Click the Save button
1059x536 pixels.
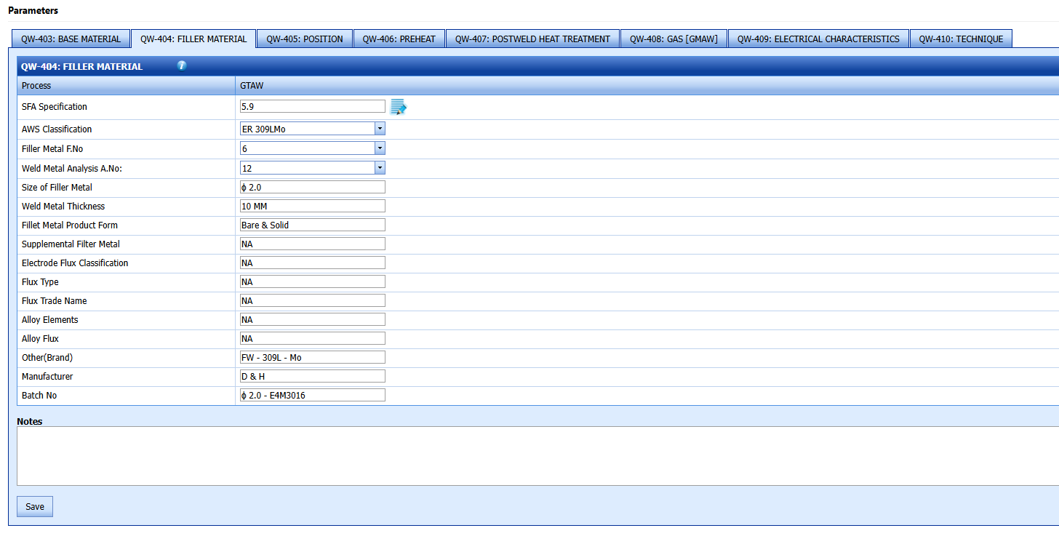[x=35, y=507]
